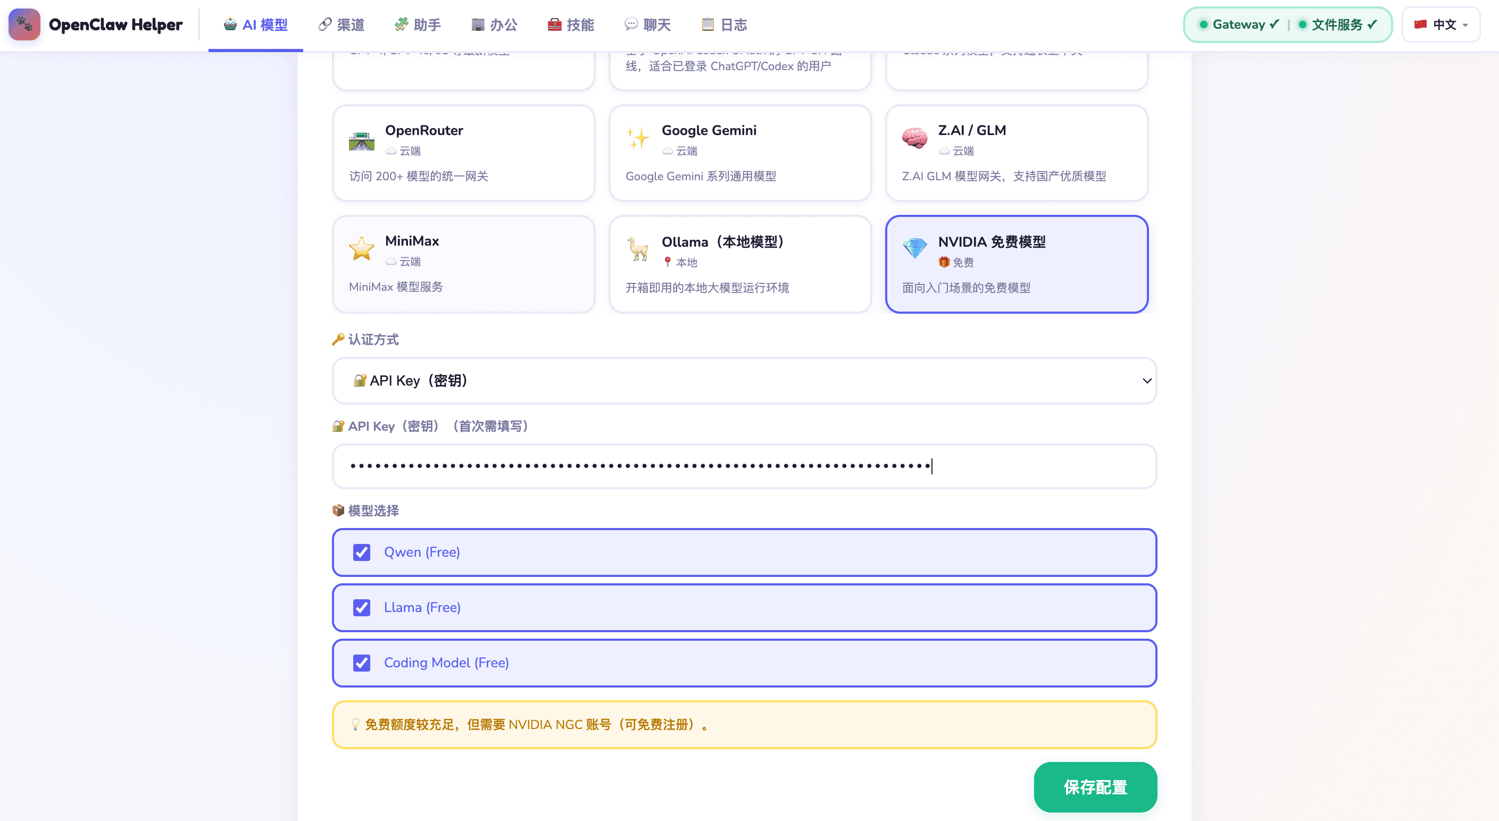Go to the 日志 tab

click(724, 24)
